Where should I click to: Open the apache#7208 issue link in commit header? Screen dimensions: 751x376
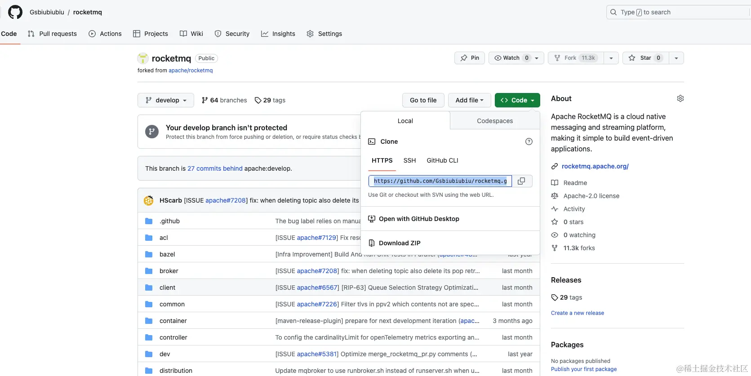226,200
